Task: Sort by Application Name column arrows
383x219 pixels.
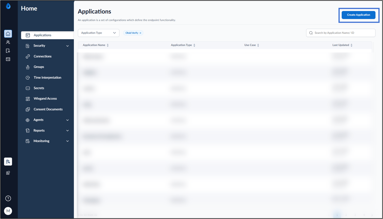Action: pyautogui.click(x=108, y=45)
